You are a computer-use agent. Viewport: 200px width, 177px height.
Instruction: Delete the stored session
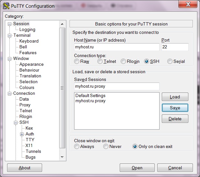tap(175, 119)
